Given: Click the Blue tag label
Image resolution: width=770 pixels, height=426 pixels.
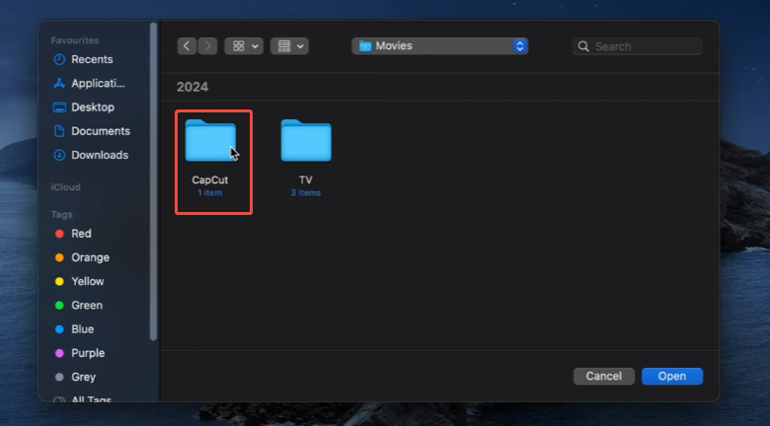Looking at the screenshot, I should (83, 329).
